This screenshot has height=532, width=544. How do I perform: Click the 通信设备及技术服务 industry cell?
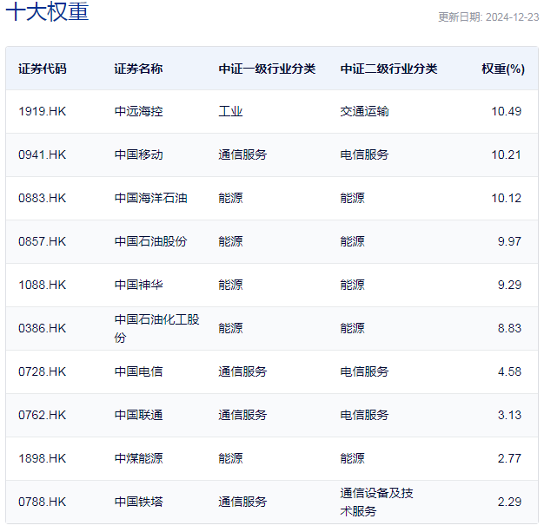tap(376, 502)
